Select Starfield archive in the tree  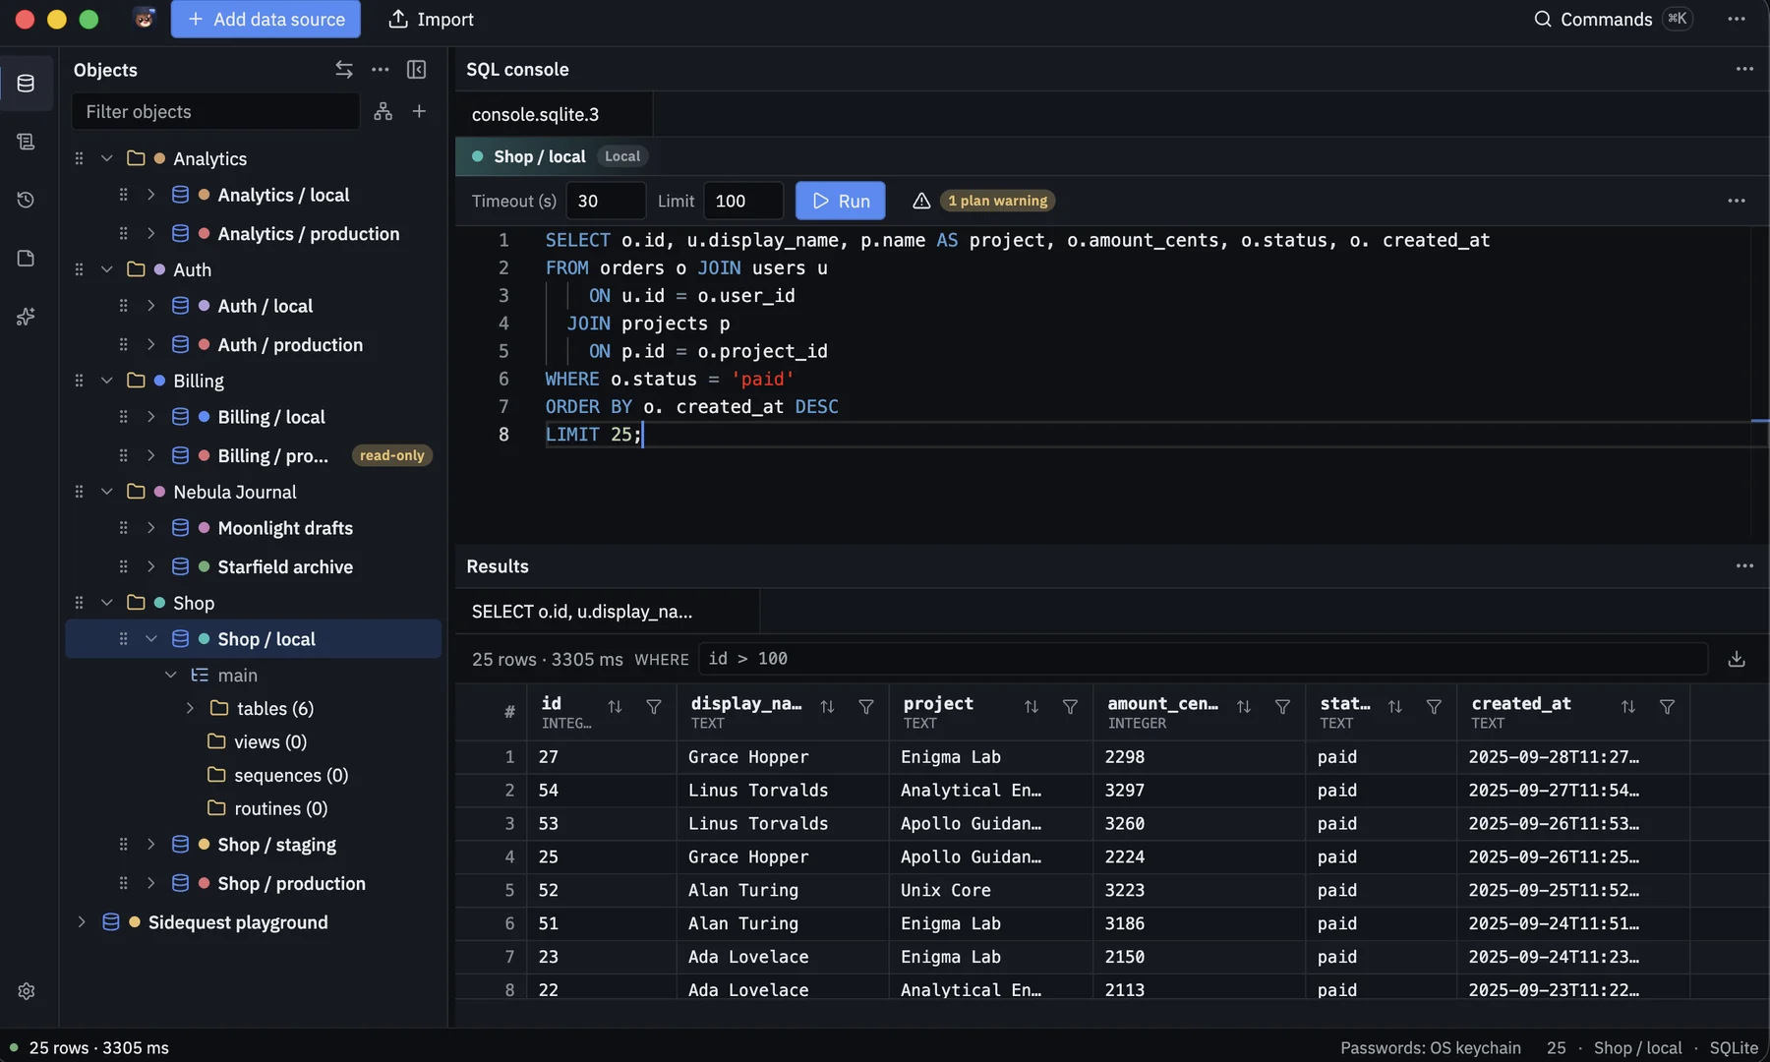pos(253,566)
